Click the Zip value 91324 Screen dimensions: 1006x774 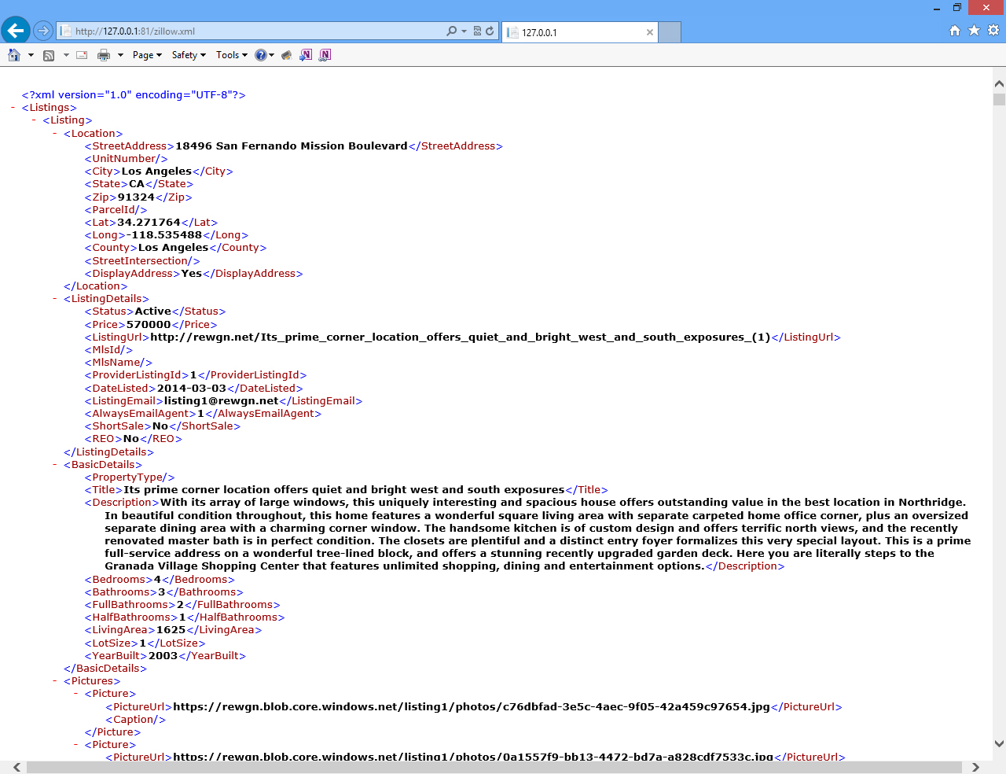pos(136,197)
